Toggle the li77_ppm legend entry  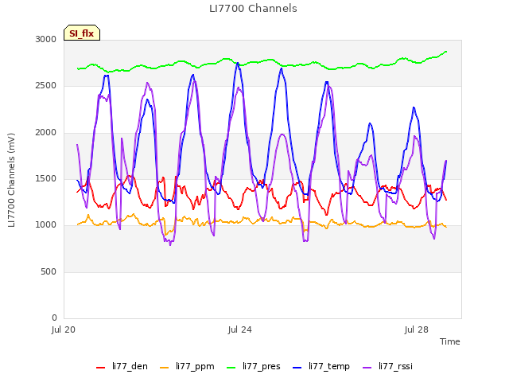tap(188, 366)
